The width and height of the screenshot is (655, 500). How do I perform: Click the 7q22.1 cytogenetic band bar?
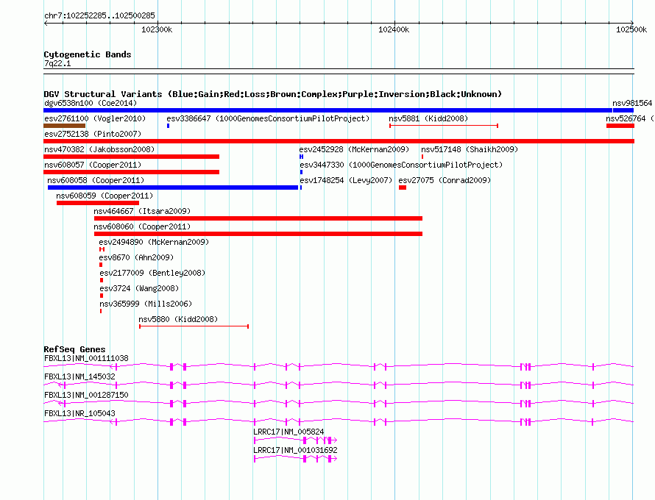click(x=339, y=71)
